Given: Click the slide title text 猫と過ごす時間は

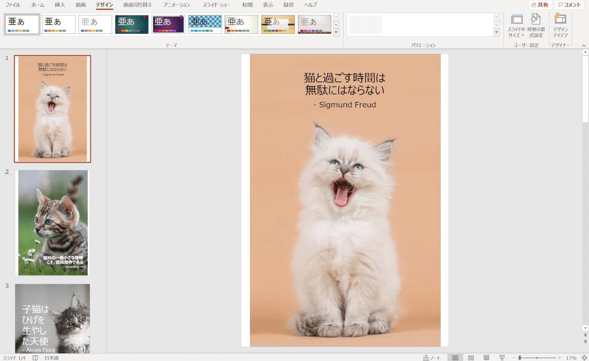Looking at the screenshot, I should (x=345, y=77).
